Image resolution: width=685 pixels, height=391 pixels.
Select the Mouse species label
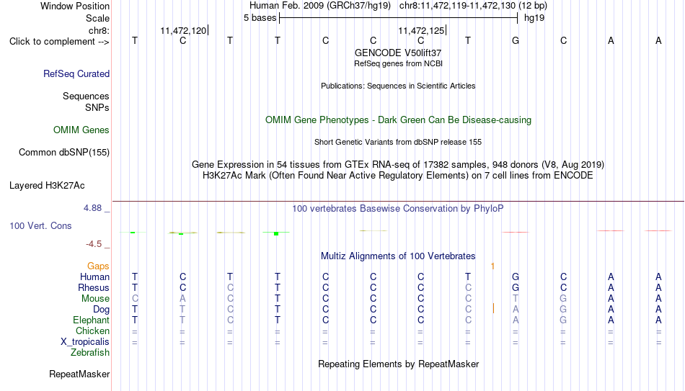pyautogui.click(x=96, y=299)
